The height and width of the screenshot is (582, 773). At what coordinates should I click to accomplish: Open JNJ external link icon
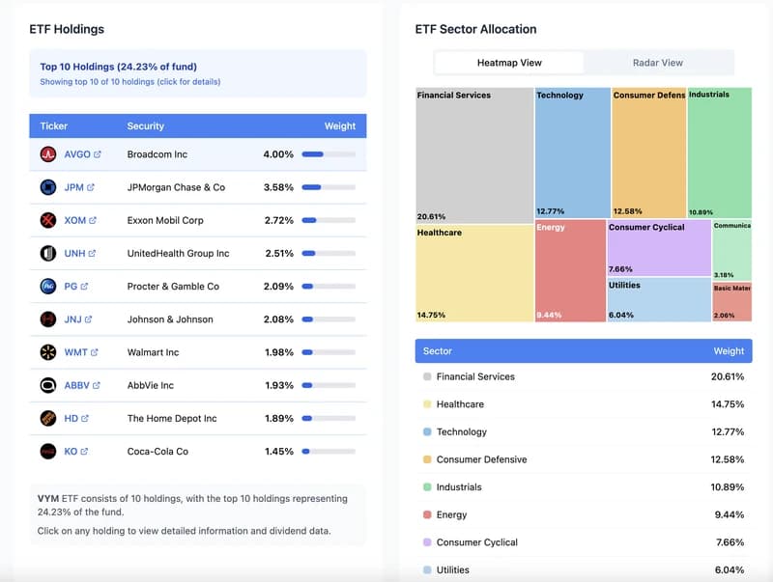tap(88, 319)
